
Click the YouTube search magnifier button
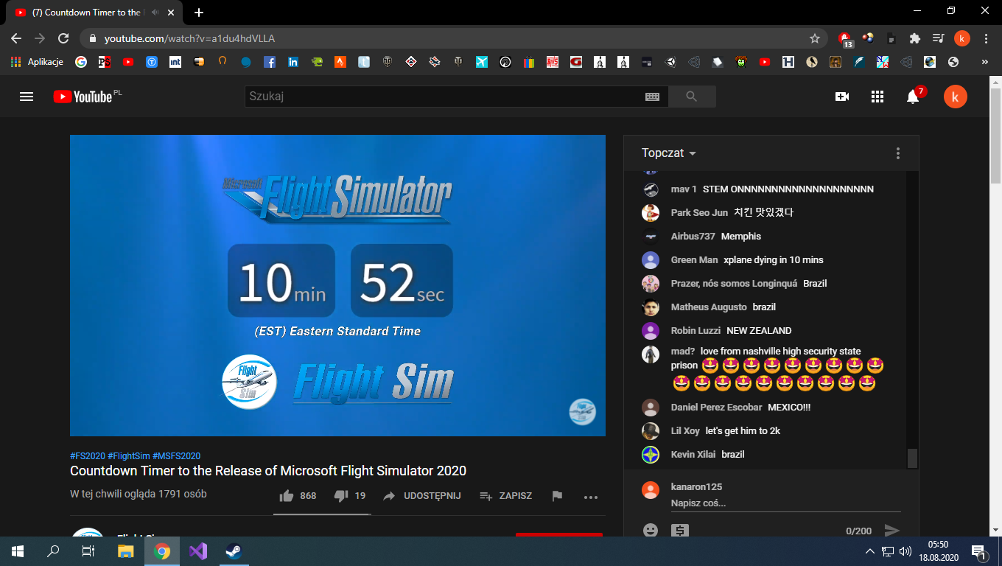coord(691,97)
